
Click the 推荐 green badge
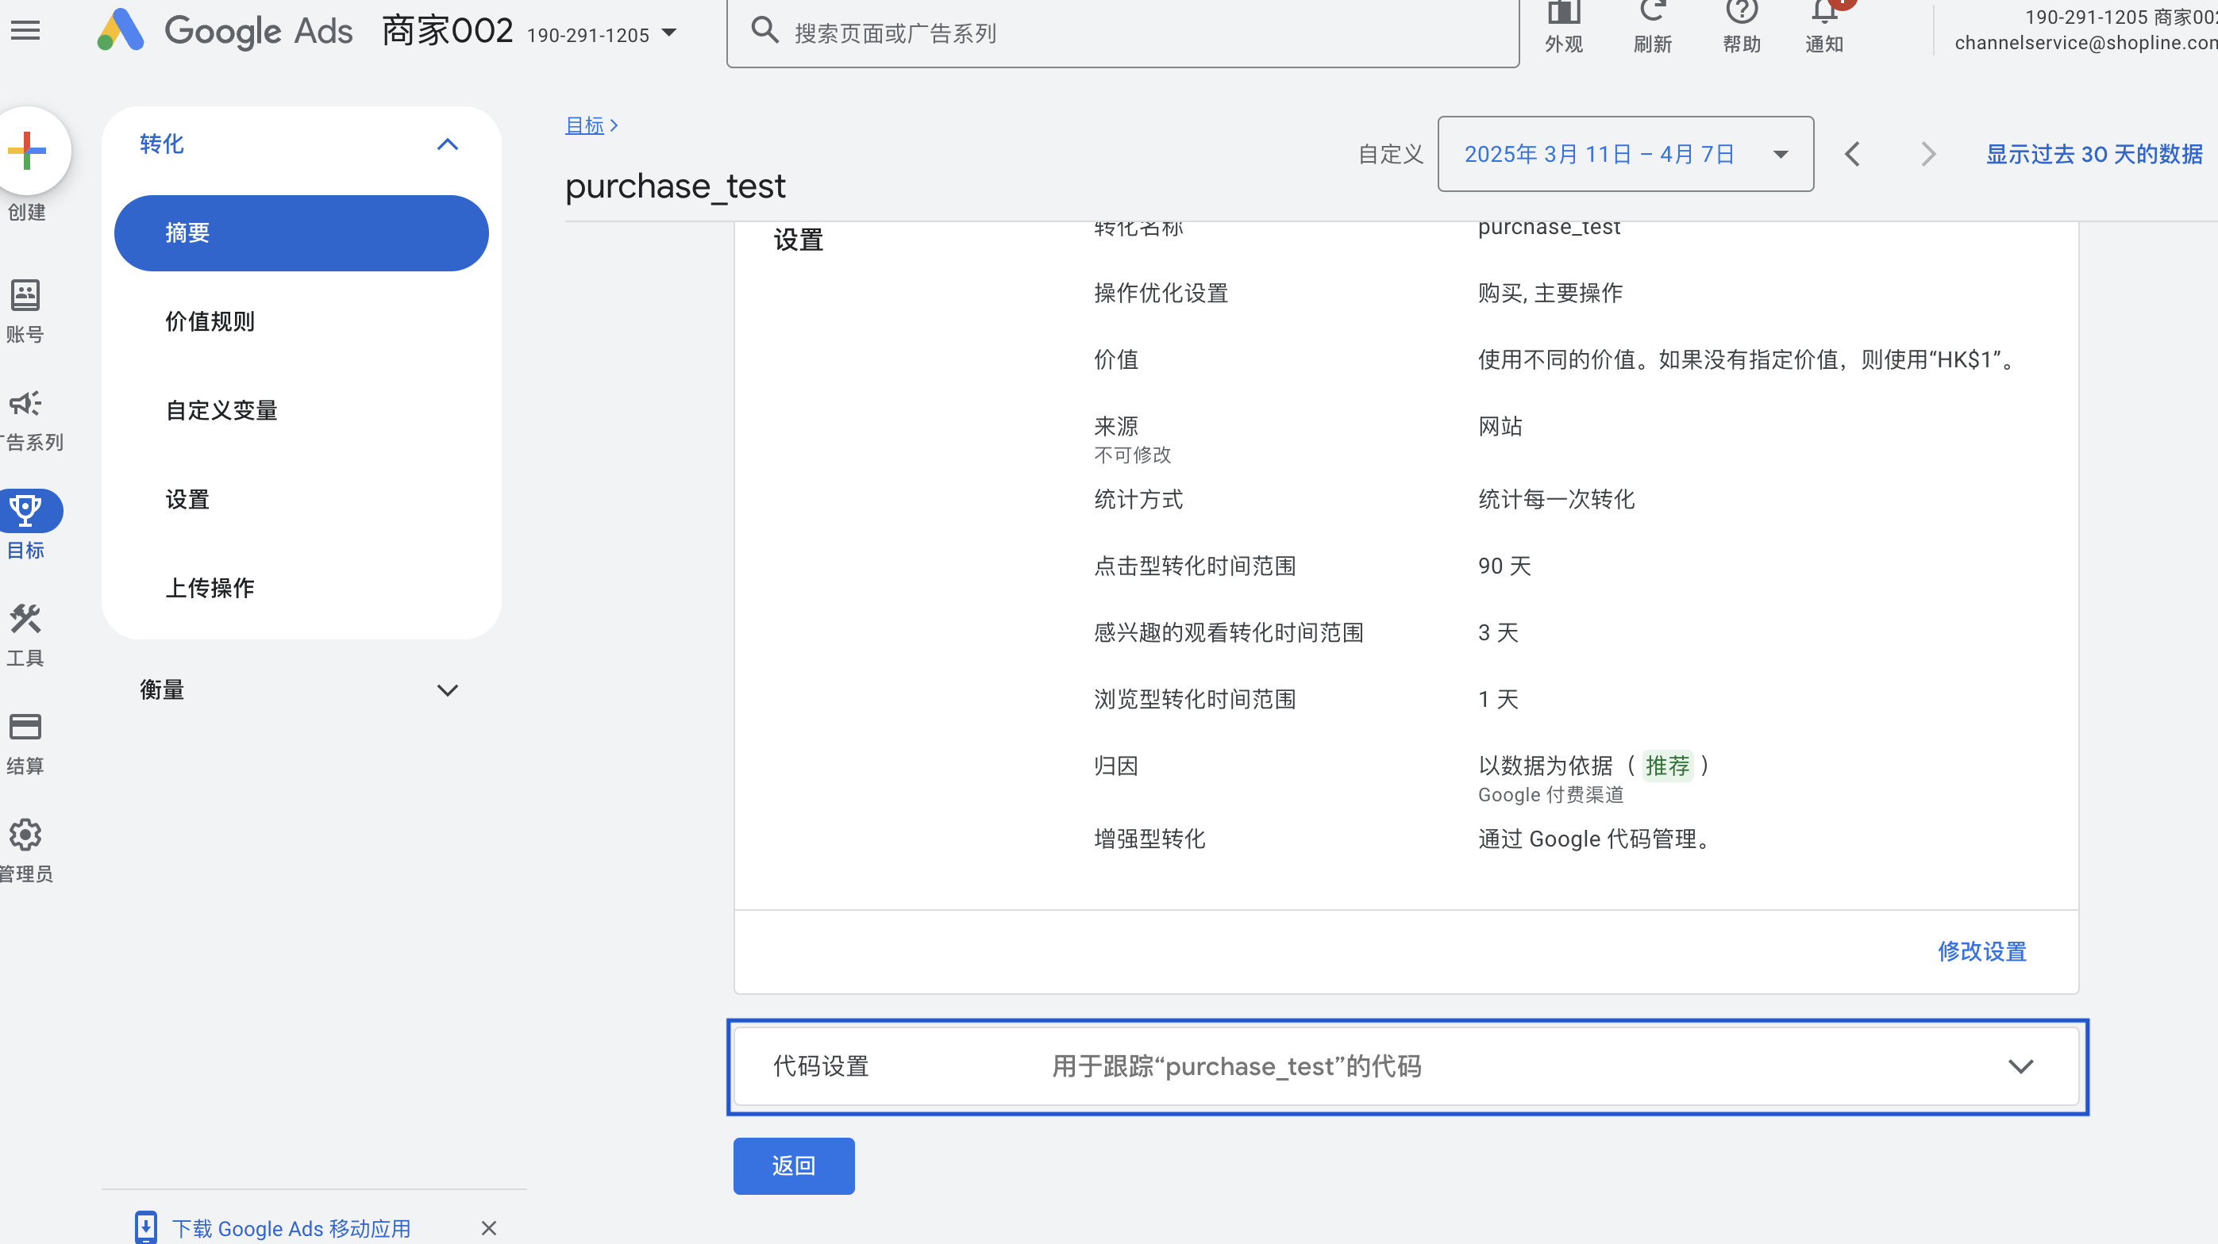click(x=1667, y=766)
